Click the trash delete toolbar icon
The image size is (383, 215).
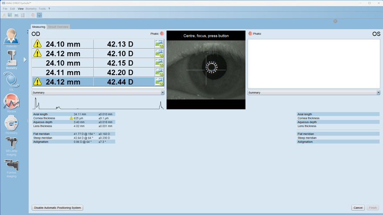pyautogui.click(x=23, y=15)
